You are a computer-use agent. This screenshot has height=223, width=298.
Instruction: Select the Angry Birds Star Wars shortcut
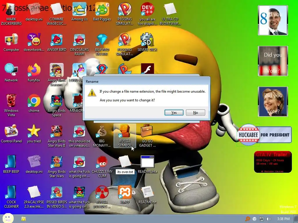tap(56, 166)
